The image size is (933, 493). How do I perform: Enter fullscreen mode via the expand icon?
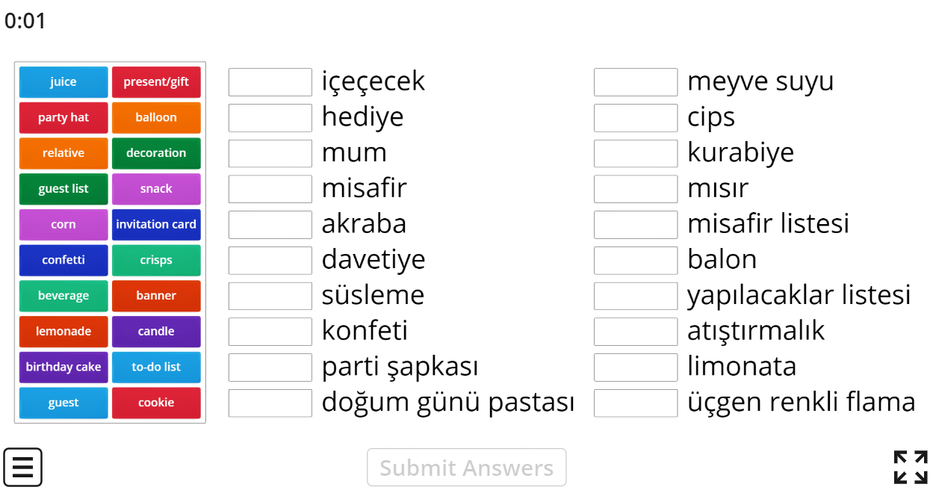910,467
